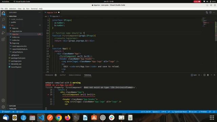Click the split editor icon

210,12
